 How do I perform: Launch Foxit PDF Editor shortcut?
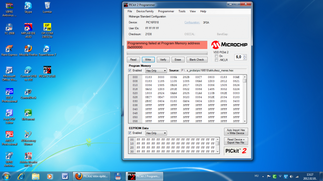pyautogui.click(x=9, y=116)
